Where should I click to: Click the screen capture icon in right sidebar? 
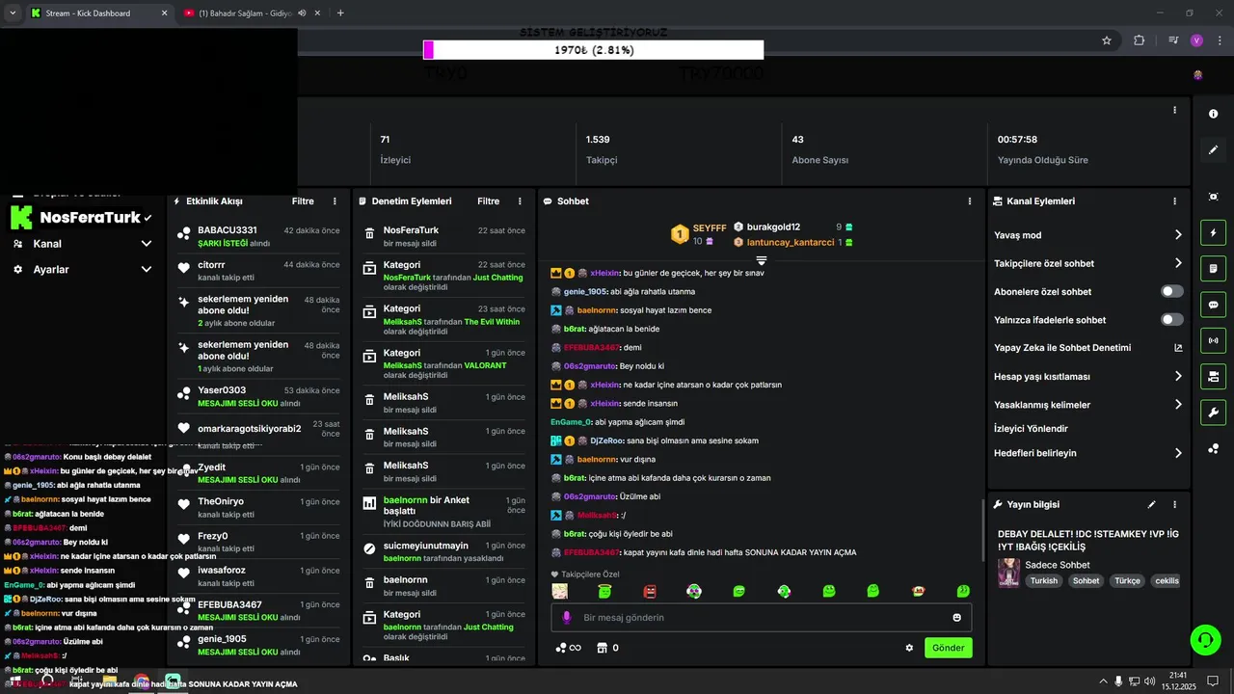click(1213, 197)
